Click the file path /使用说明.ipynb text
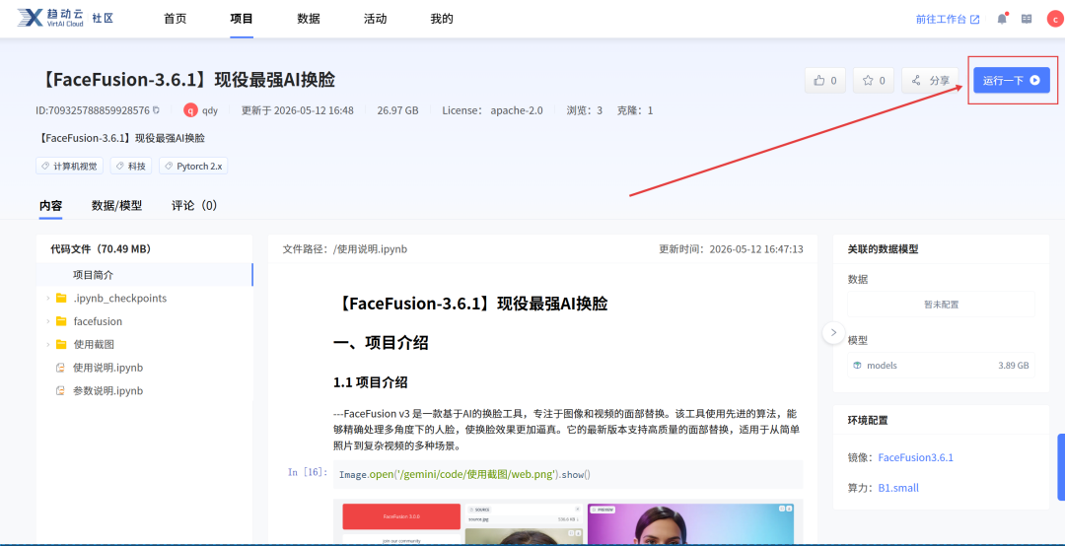This screenshot has width=1065, height=546. pyautogui.click(x=370, y=249)
